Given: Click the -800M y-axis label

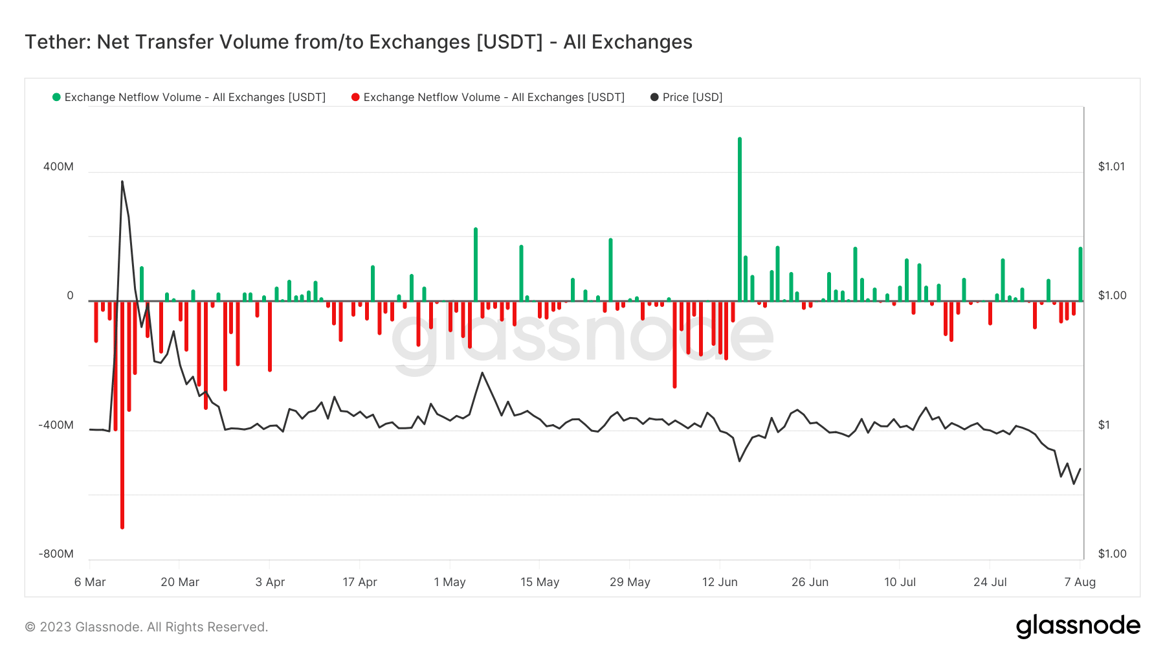Looking at the screenshot, I should (56, 554).
